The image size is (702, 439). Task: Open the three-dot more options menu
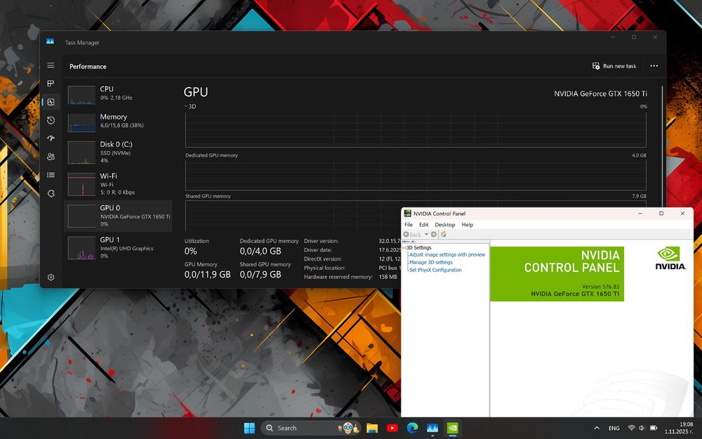pyautogui.click(x=654, y=66)
